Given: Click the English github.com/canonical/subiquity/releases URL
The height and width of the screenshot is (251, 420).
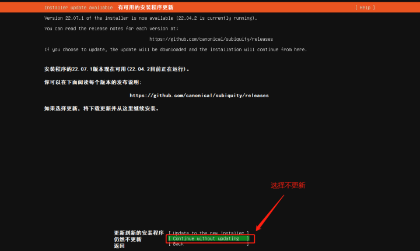Looking at the screenshot, I should click(x=211, y=39).
